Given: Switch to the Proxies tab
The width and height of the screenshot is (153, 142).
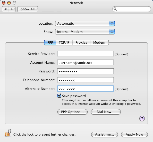Looking at the screenshot, I should pos(81,43).
